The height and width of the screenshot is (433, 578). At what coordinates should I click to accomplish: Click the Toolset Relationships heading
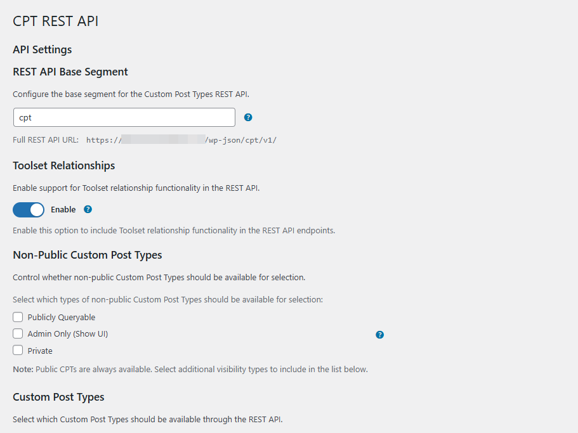coord(64,165)
